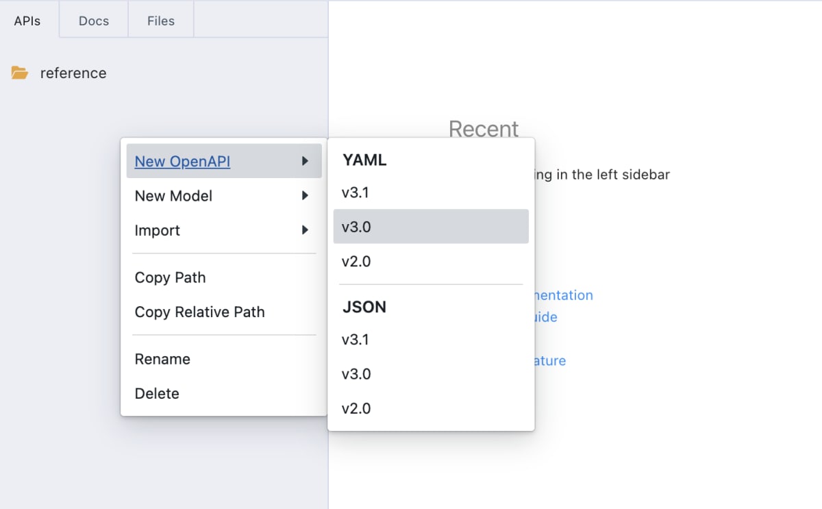822x509 pixels.
Task: Choose v2.0 under the YAML section
Action: pyautogui.click(x=356, y=261)
